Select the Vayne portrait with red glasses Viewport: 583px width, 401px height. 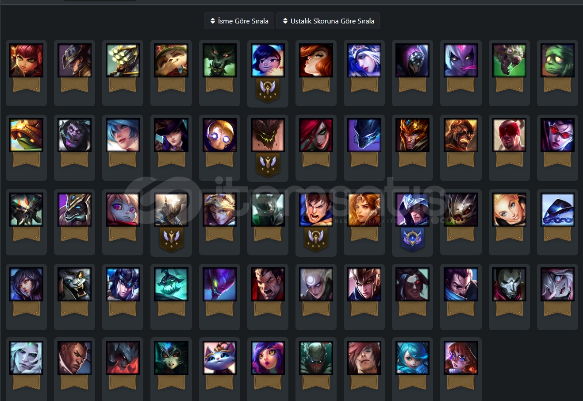point(557,135)
